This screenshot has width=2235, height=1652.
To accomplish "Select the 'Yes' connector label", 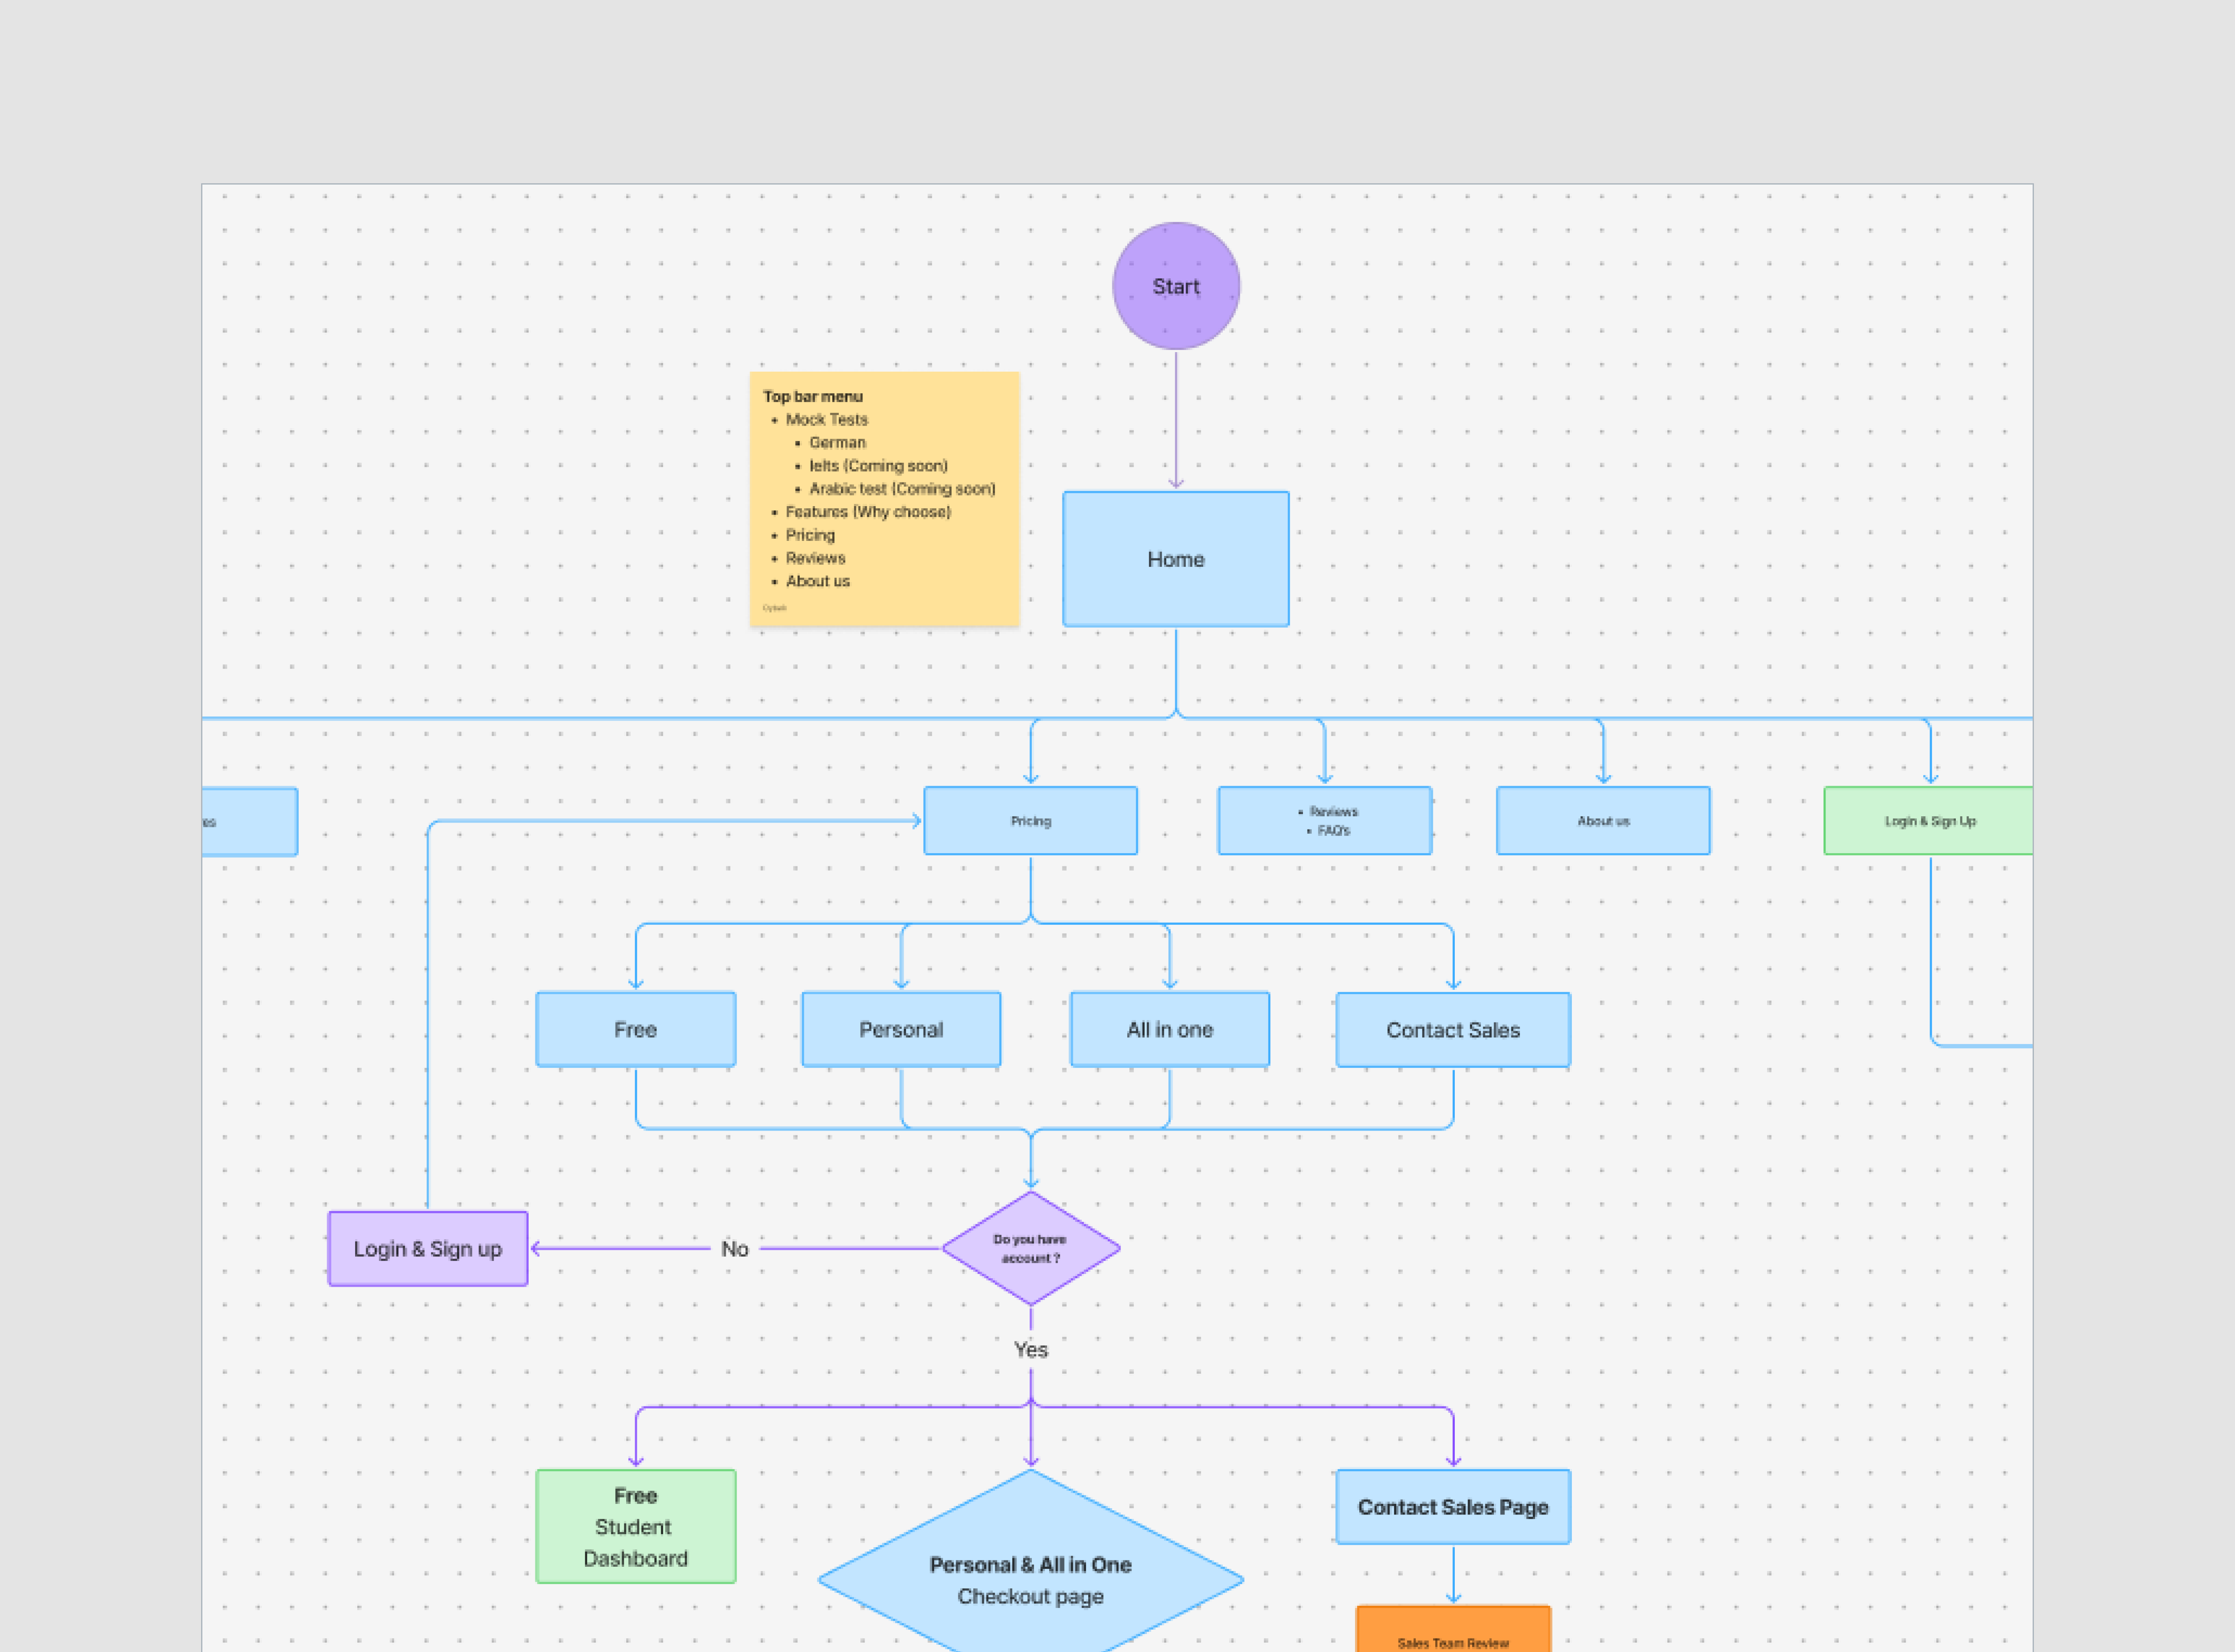I will (x=1031, y=1350).
